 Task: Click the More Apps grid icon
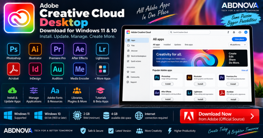pyautogui.click(x=102, y=69)
